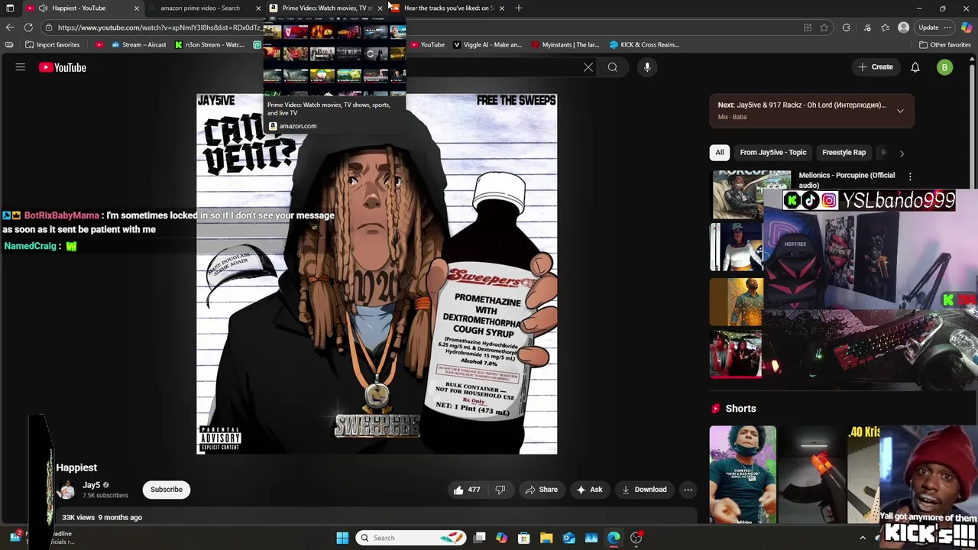Share the Happiest video
This screenshot has width=978, height=550.
click(541, 490)
